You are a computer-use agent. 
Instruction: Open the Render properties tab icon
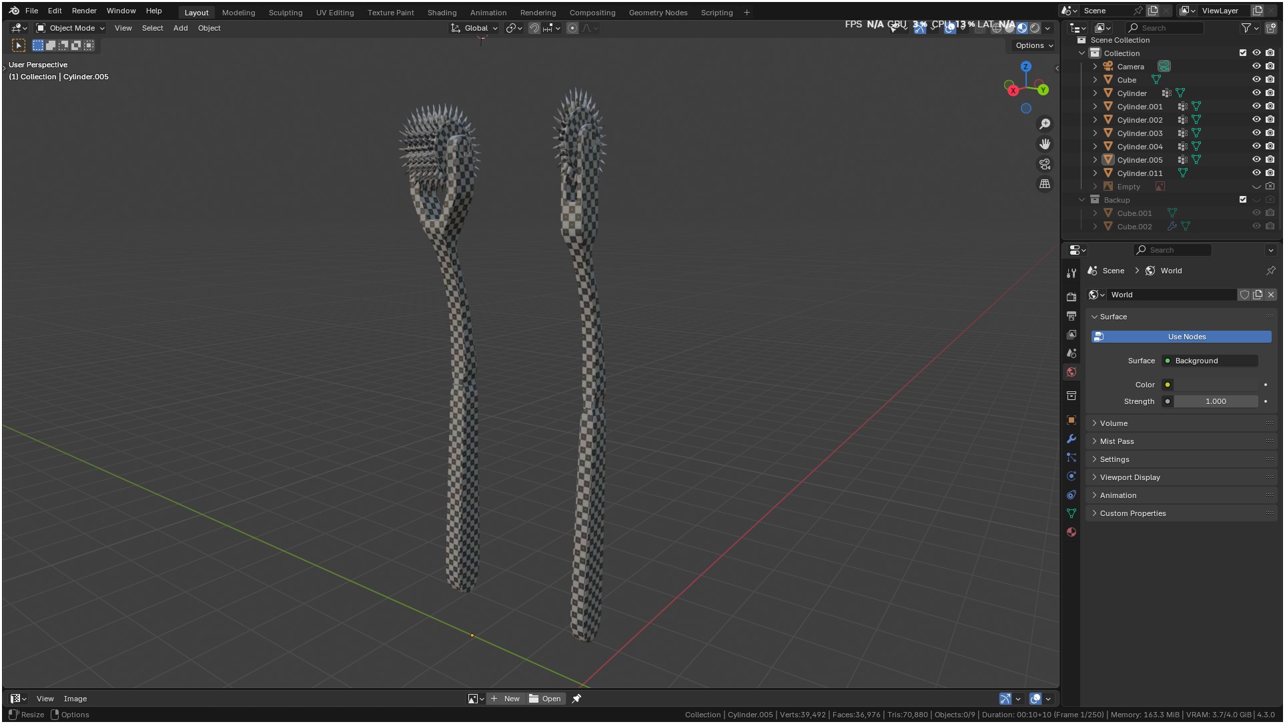[x=1072, y=297]
